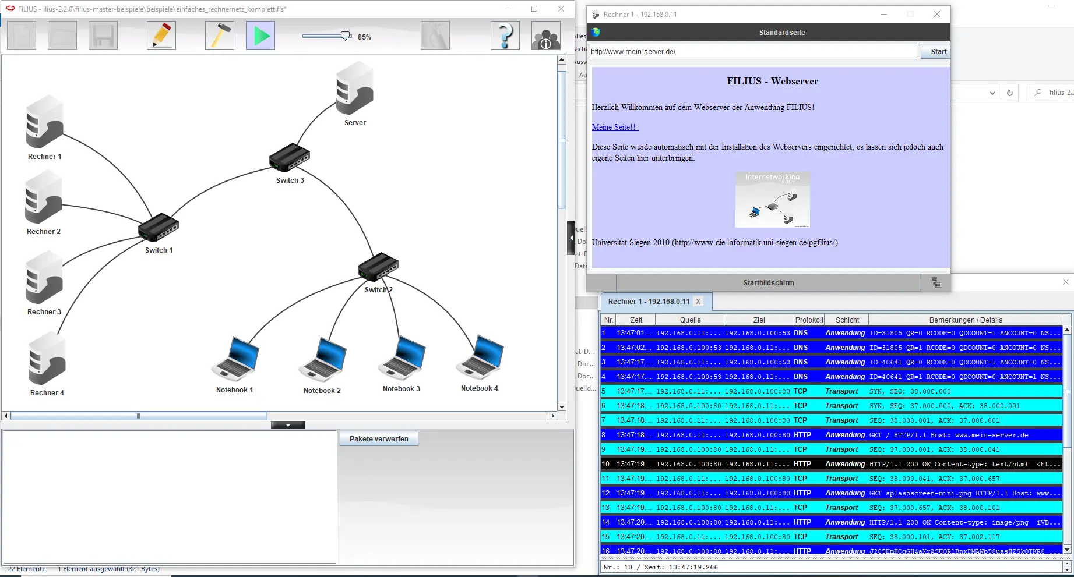Select the Notebook 1 laptop icon

point(235,359)
